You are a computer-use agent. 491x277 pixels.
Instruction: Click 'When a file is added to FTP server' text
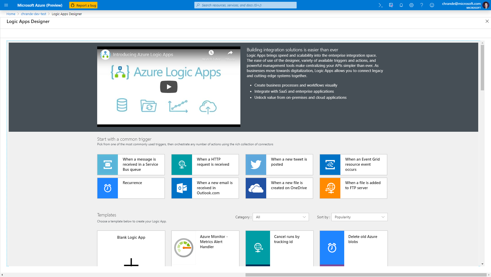click(x=363, y=185)
